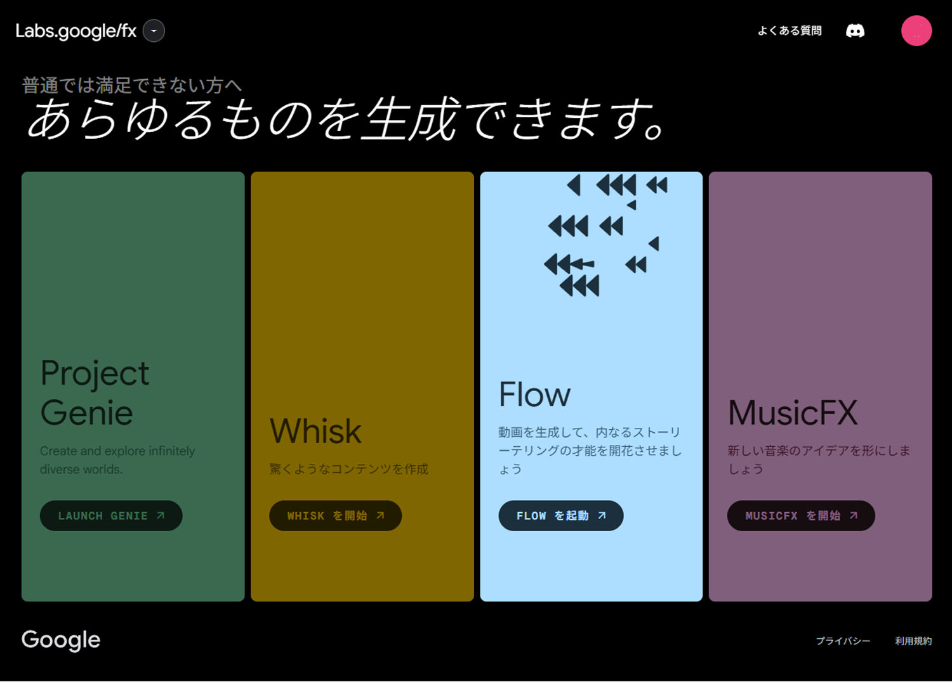Open the プライバシー link

(x=843, y=641)
